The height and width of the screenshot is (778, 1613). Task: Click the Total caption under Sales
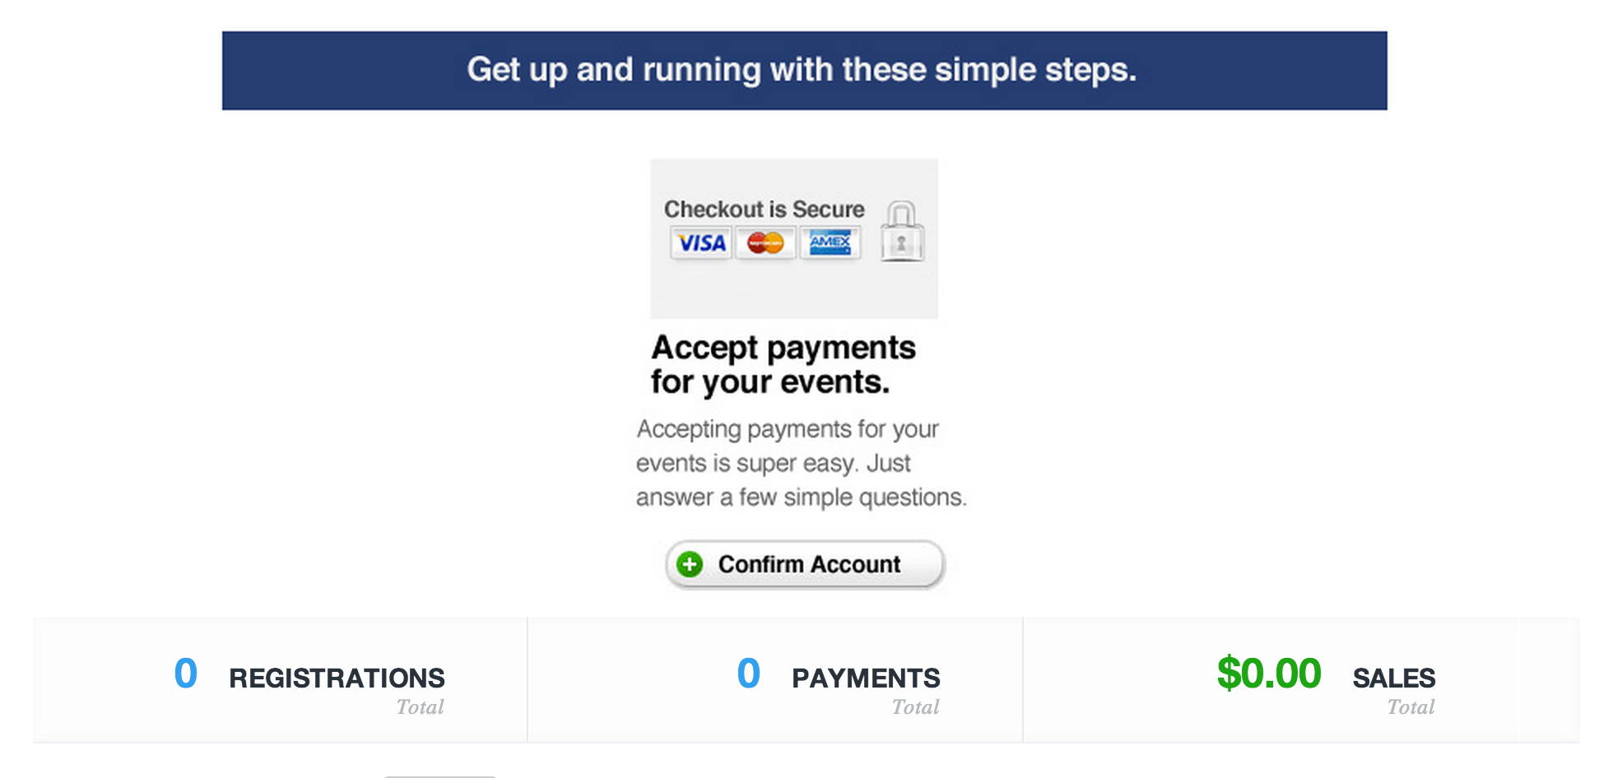tap(1411, 707)
